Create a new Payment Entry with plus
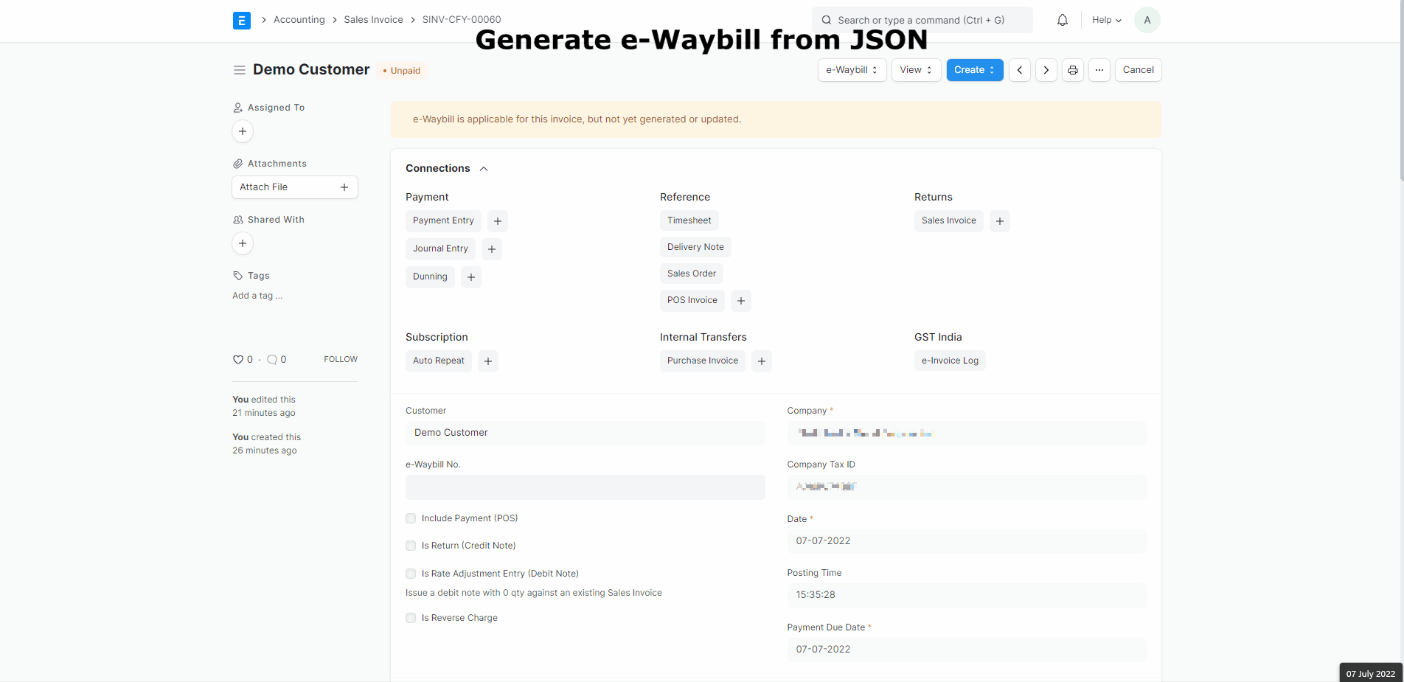Image resolution: width=1404 pixels, height=682 pixels. click(498, 221)
